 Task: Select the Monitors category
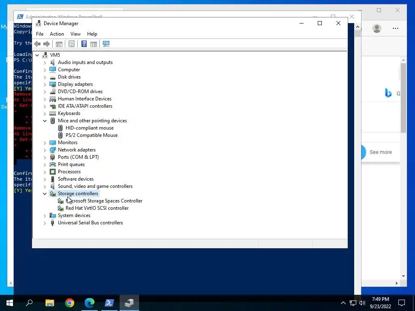click(68, 143)
